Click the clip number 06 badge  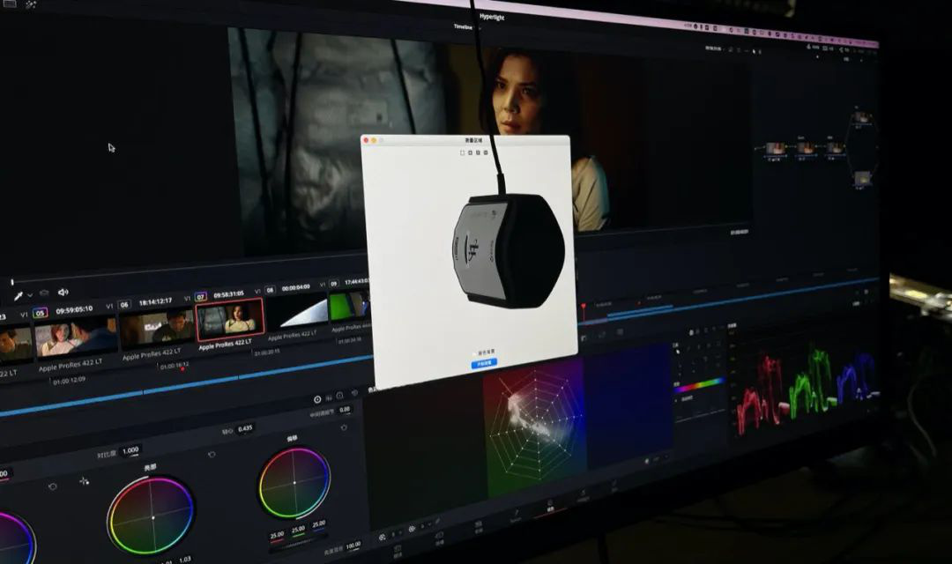click(x=124, y=304)
